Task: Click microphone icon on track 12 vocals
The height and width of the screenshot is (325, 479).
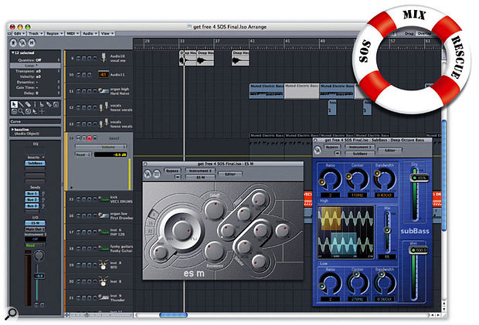Action: click(104, 107)
